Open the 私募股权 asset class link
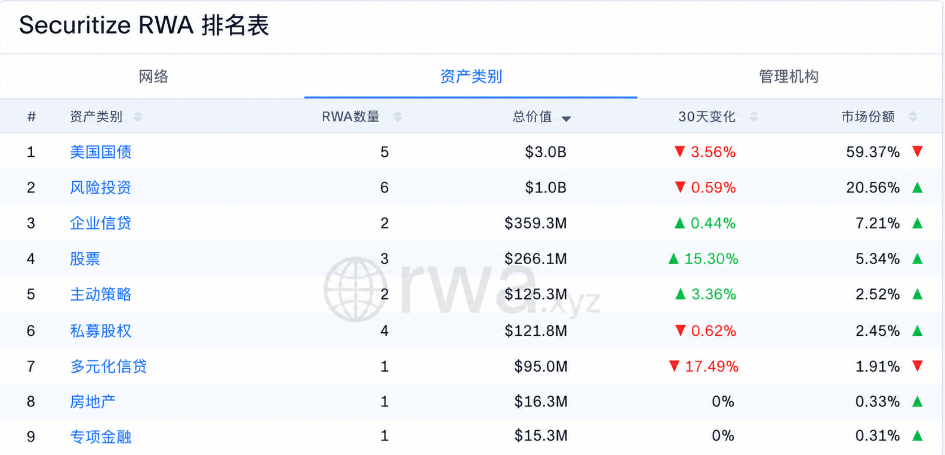This screenshot has height=455, width=945. [x=101, y=331]
